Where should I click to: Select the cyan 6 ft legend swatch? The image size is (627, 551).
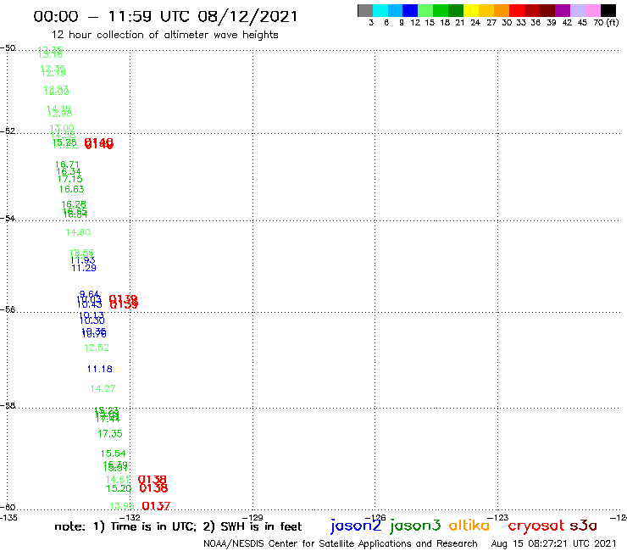click(x=380, y=10)
